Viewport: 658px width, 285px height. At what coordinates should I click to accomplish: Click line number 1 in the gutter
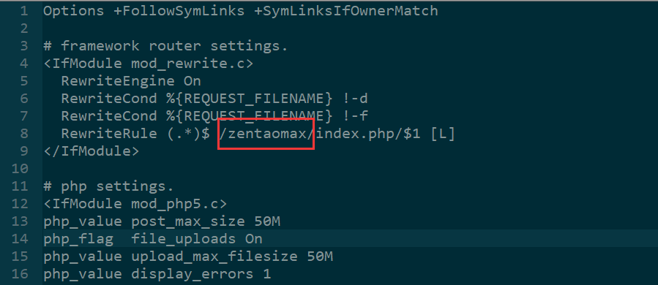24,11
